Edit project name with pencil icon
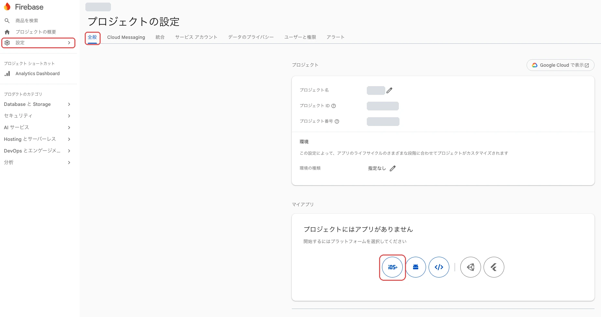The image size is (601, 317). click(389, 90)
